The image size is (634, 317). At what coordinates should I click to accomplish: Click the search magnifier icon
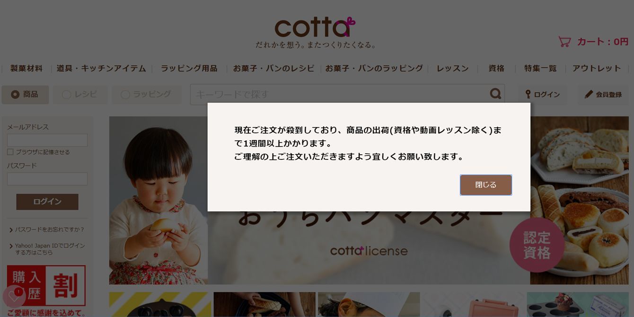pos(495,94)
